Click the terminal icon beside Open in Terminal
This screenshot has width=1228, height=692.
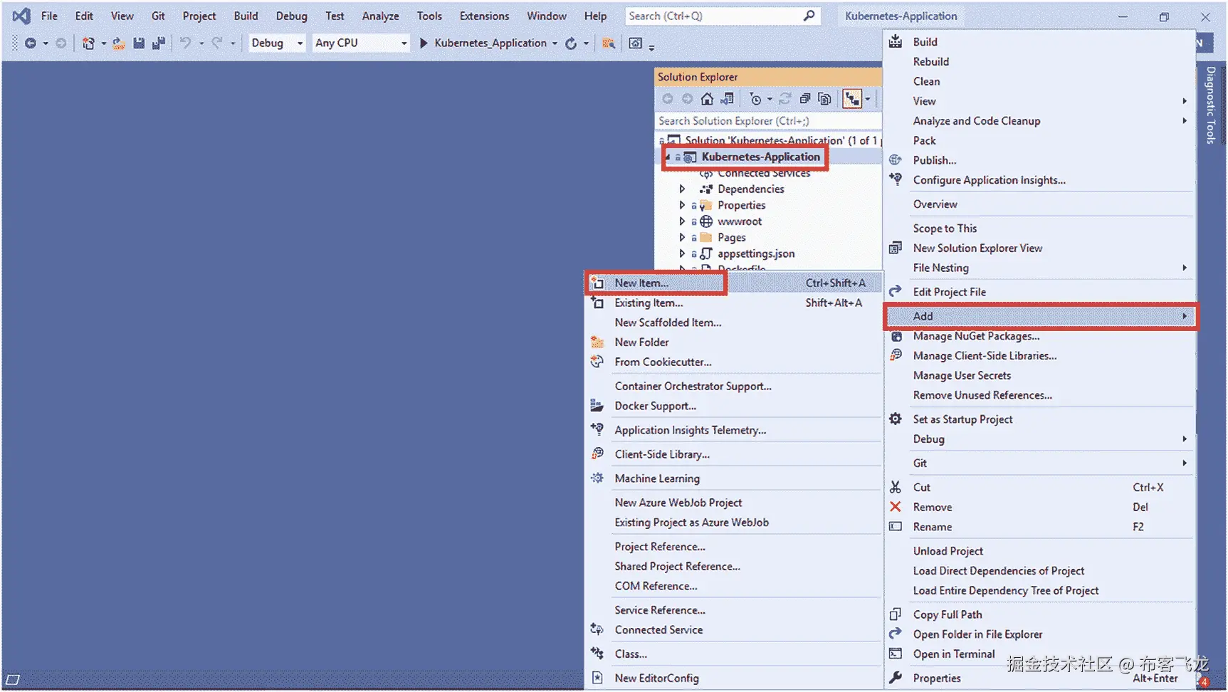[896, 654]
